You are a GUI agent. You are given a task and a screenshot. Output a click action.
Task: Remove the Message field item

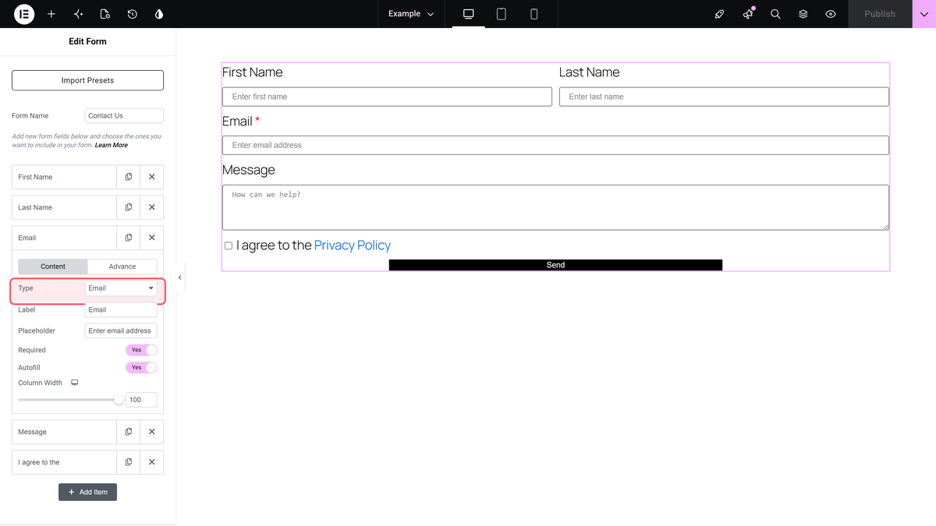(152, 432)
